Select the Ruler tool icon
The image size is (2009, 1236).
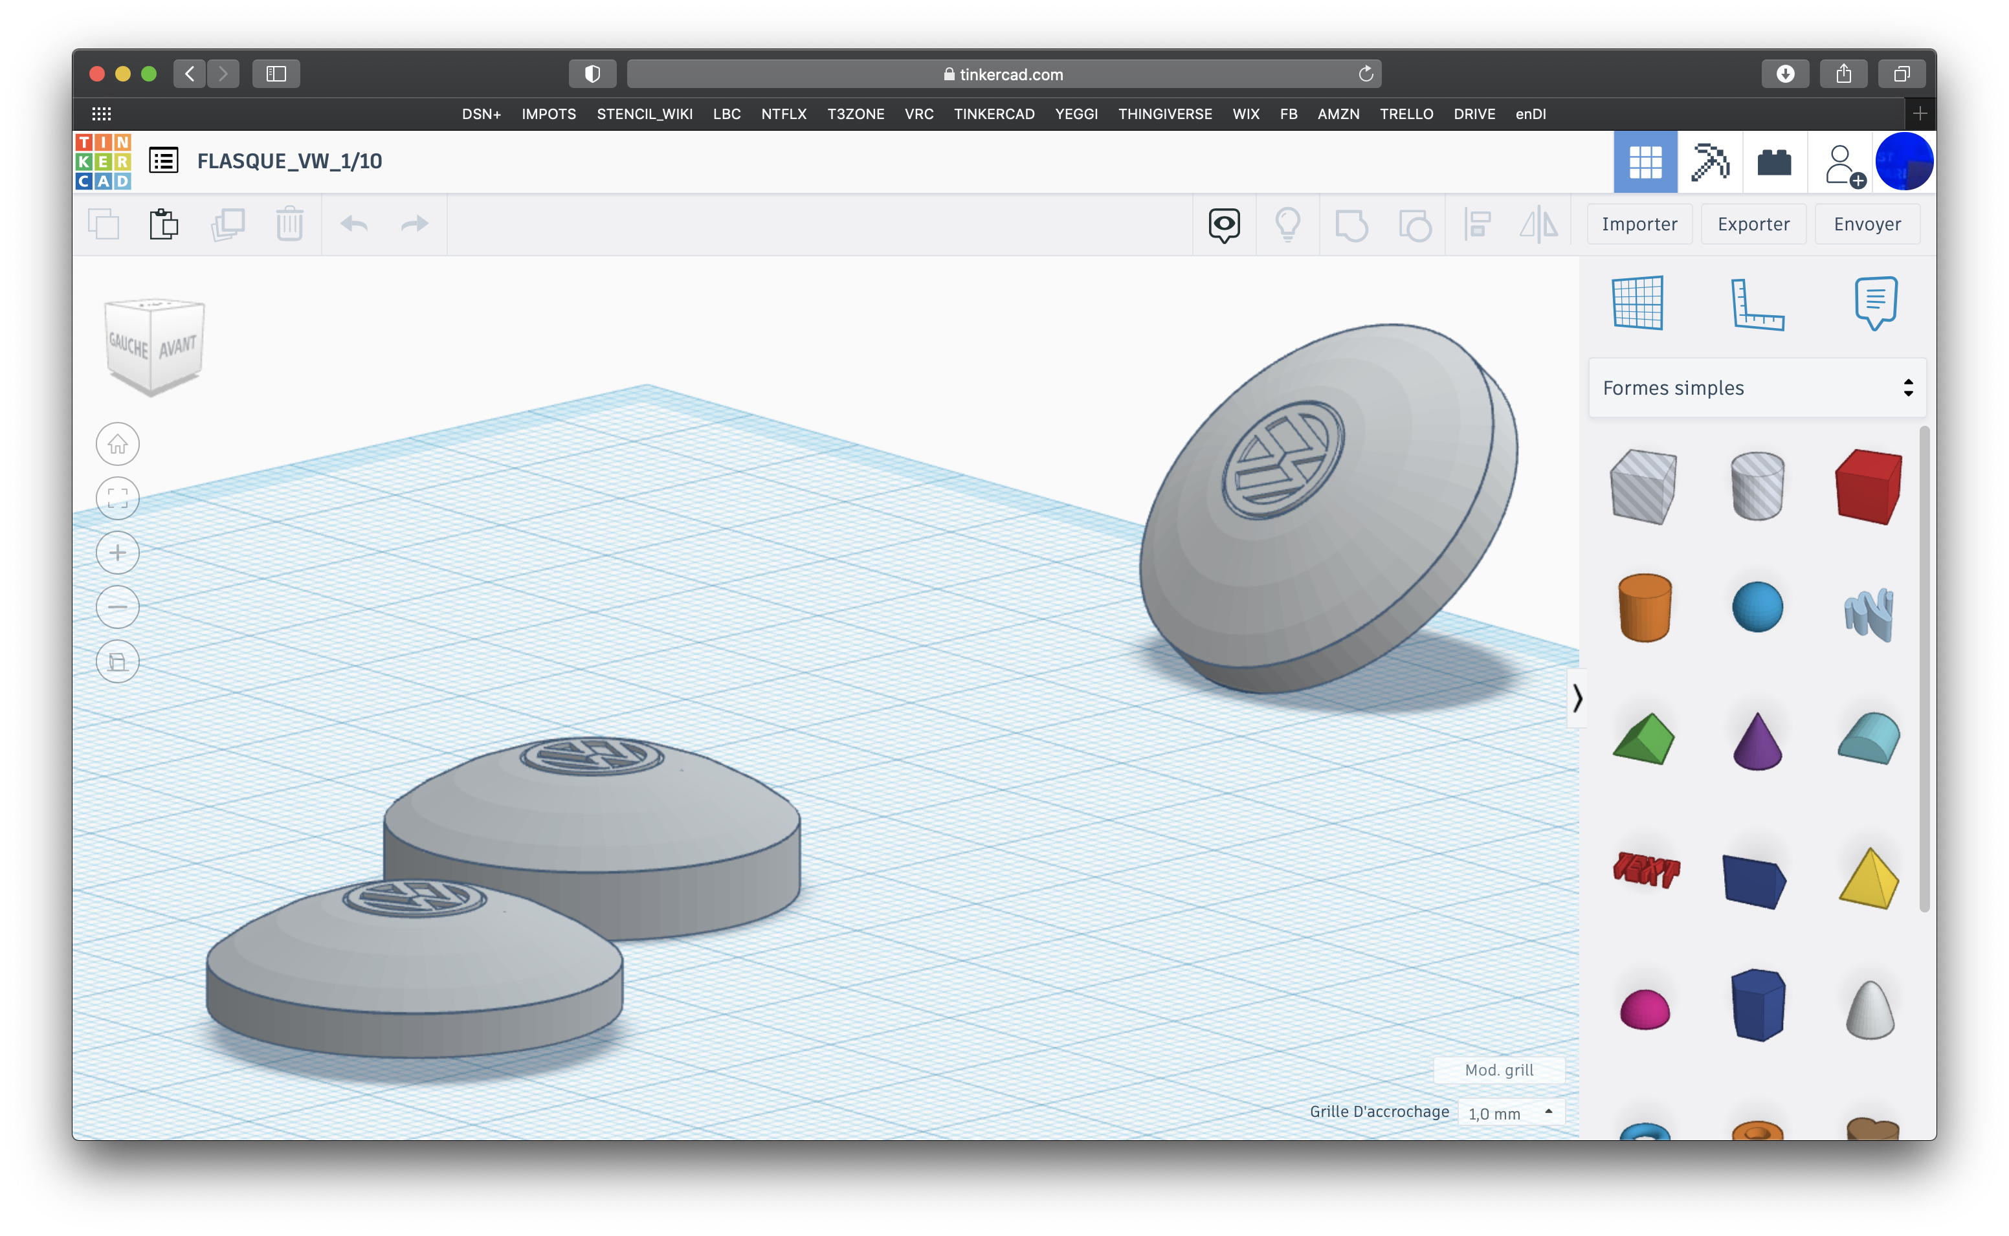tap(1757, 303)
